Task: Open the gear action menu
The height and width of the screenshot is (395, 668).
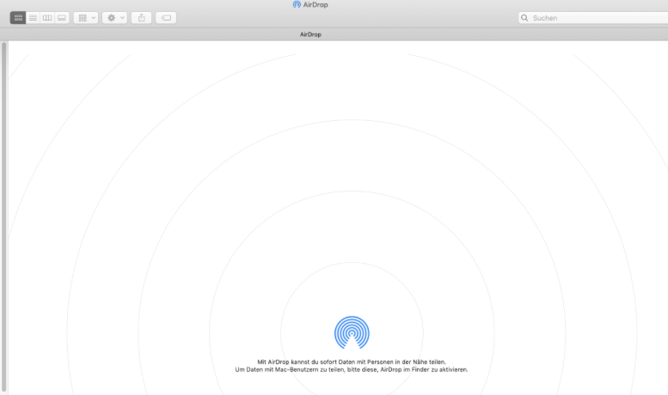Action: (x=114, y=18)
